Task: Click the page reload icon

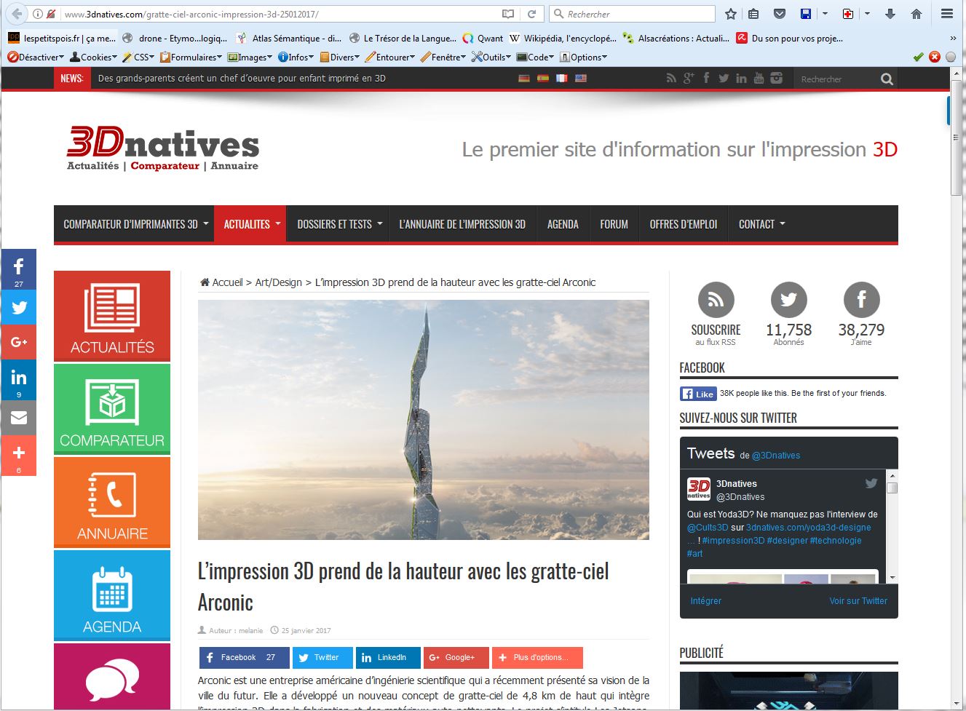Action: click(532, 14)
